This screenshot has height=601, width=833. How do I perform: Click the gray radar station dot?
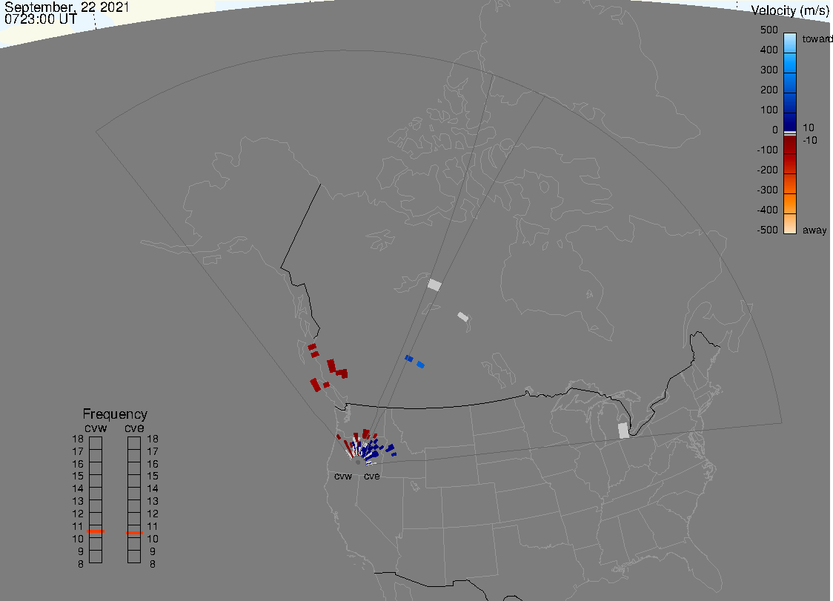point(358,462)
